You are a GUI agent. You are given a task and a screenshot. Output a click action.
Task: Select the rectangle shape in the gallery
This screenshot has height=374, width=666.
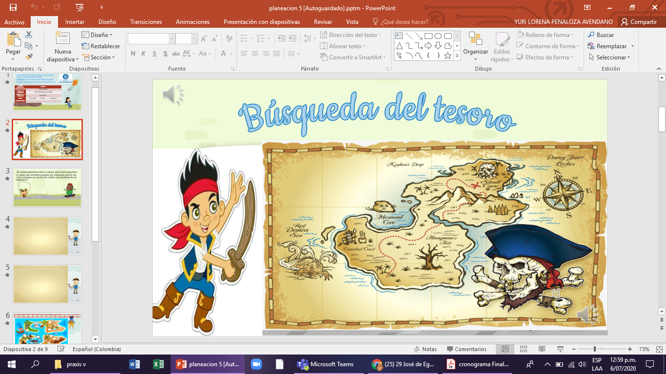point(428,36)
